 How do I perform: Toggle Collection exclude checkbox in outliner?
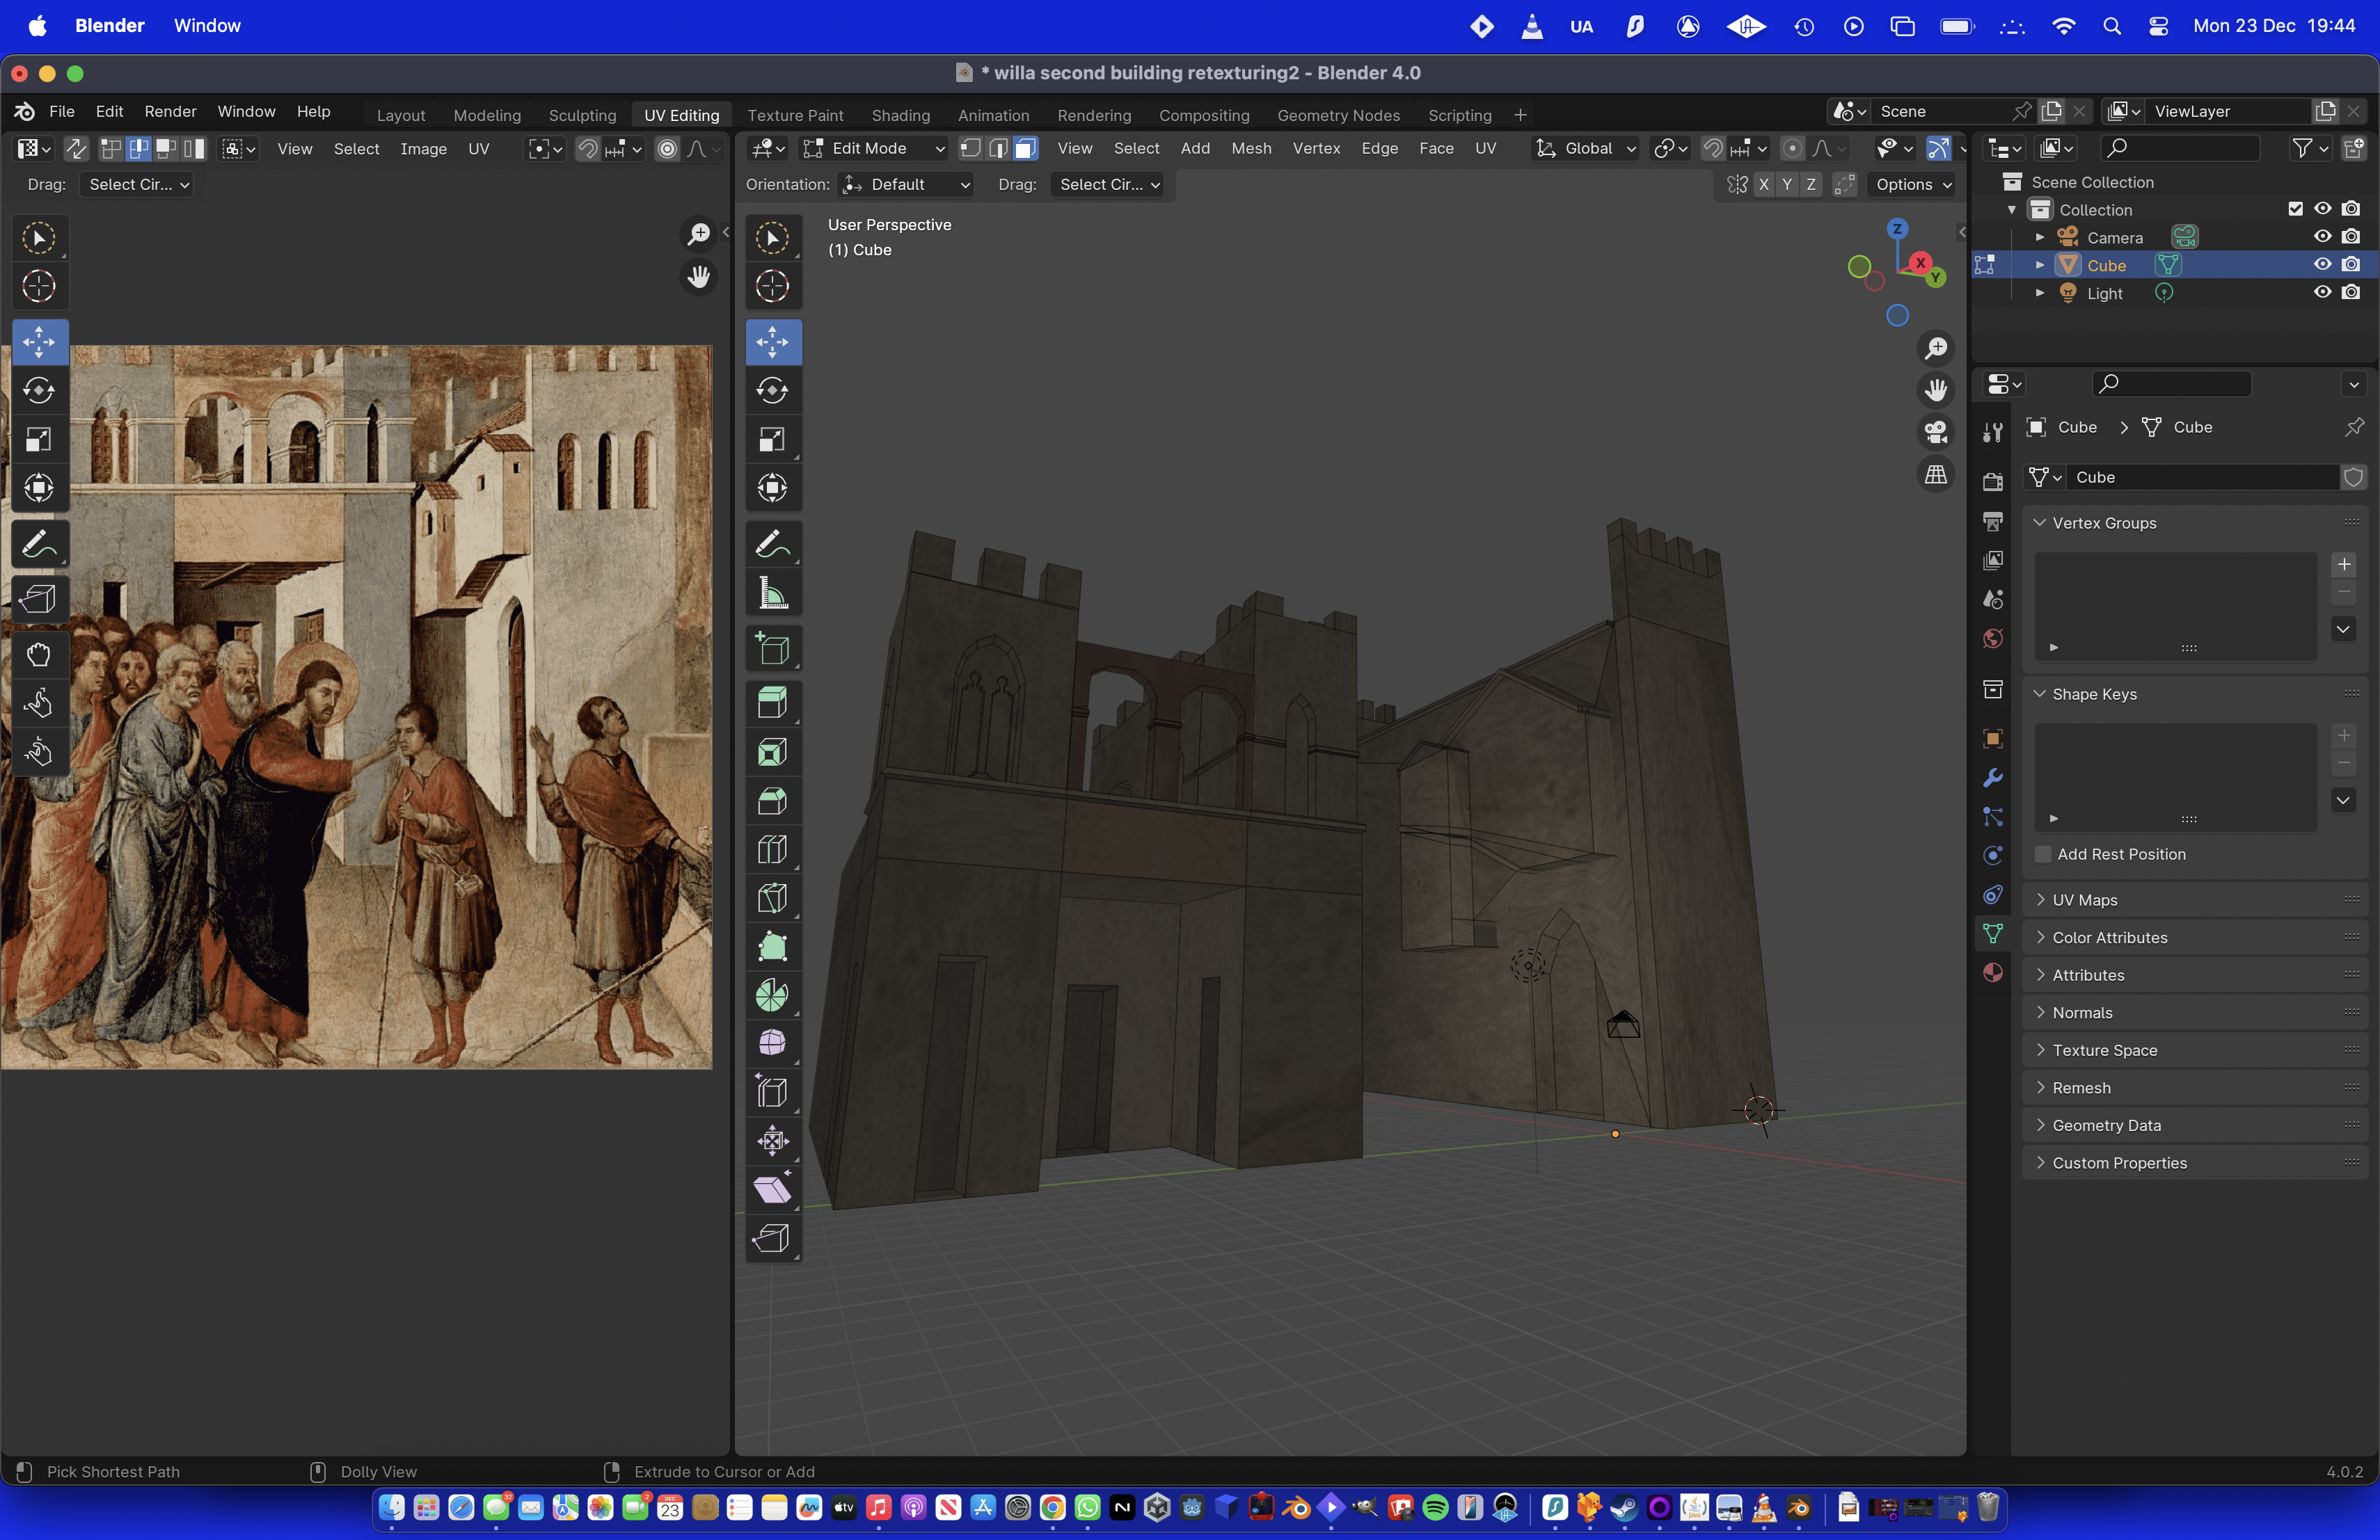point(2295,209)
